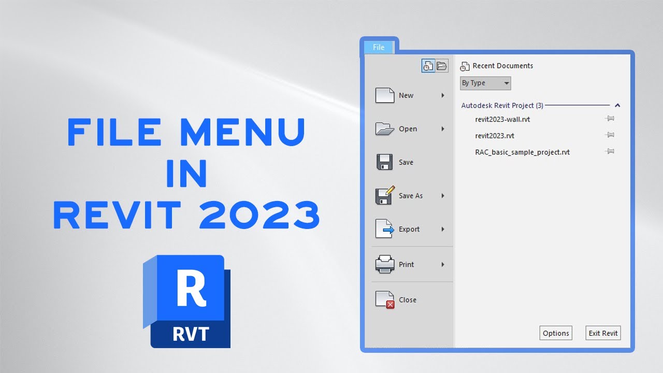Choose the Close menu entry label
Image resolution: width=663 pixels, height=373 pixels.
tap(408, 299)
